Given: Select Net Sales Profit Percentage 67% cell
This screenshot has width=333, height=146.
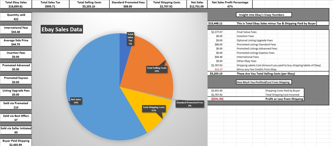Looking at the screenshot, I should coord(230,6).
